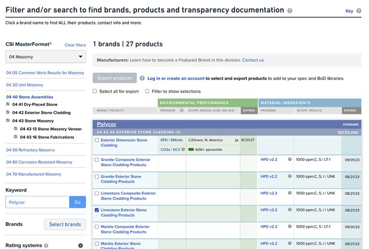Click HPD help icon in Limestone Exterior row

(x=290, y=210)
